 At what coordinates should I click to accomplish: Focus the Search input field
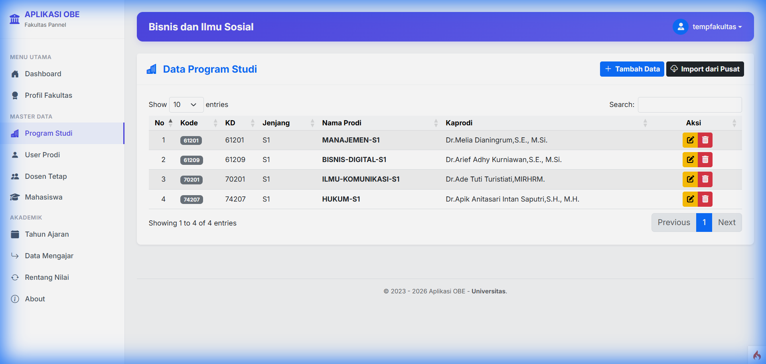(x=689, y=105)
